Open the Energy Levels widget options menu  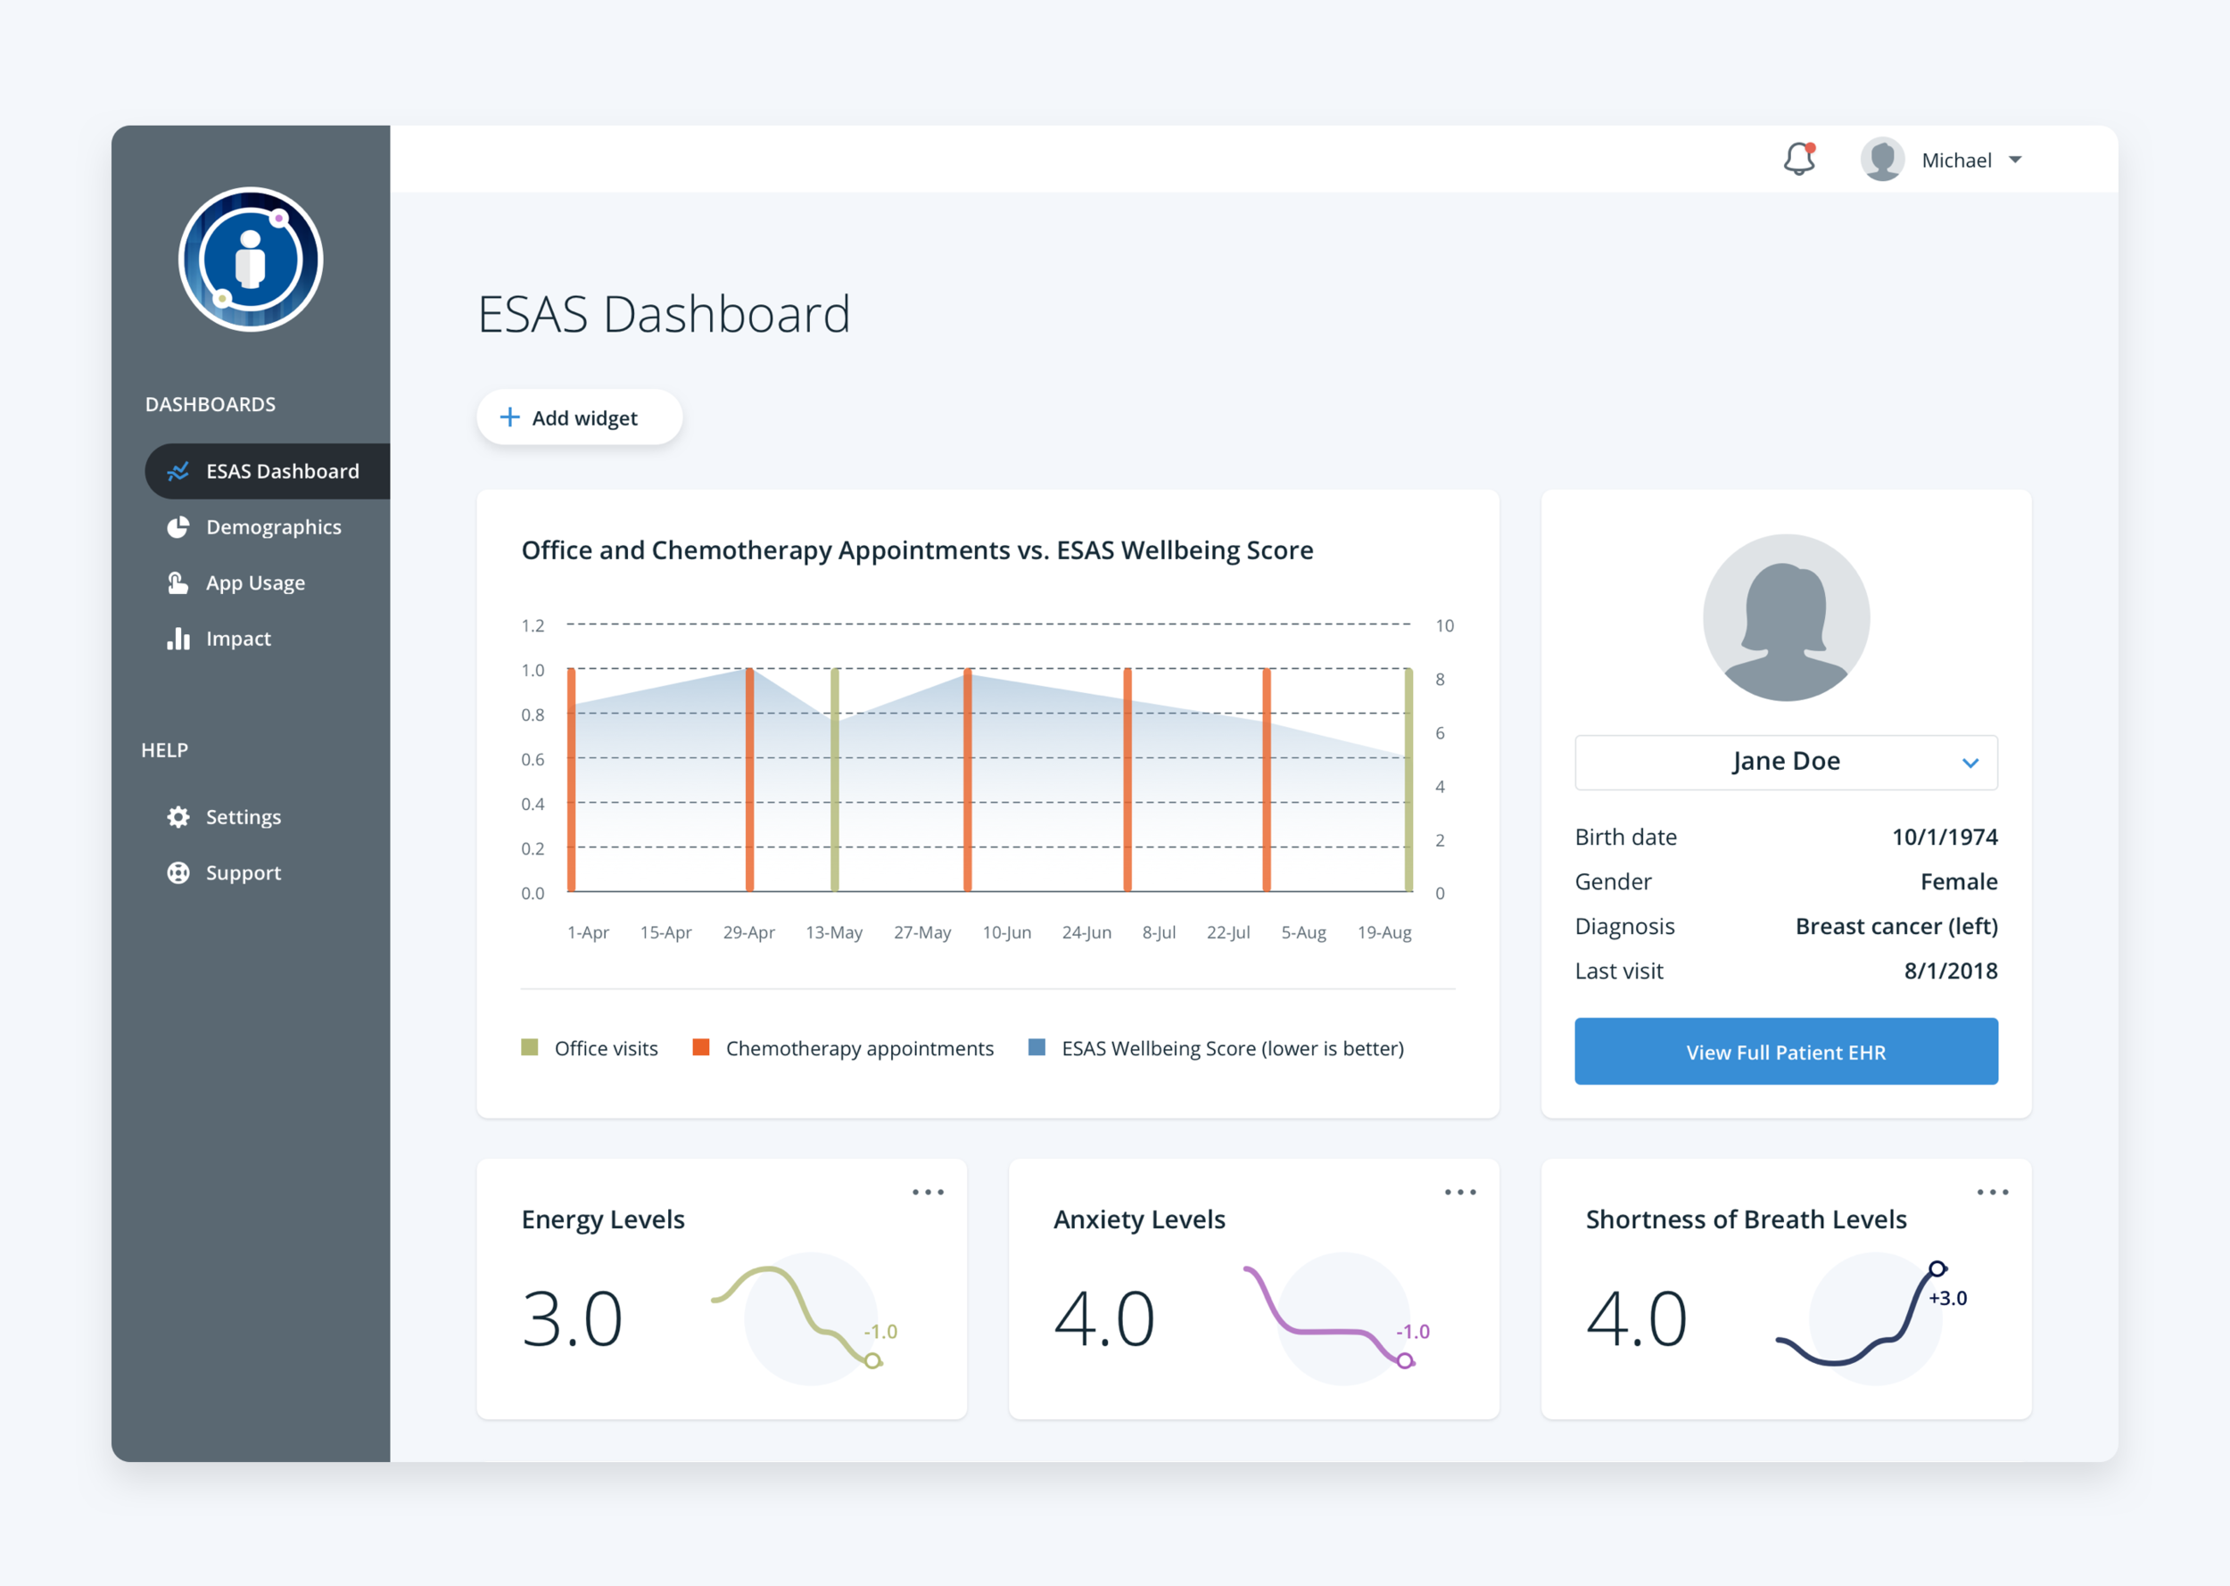[x=928, y=1192]
